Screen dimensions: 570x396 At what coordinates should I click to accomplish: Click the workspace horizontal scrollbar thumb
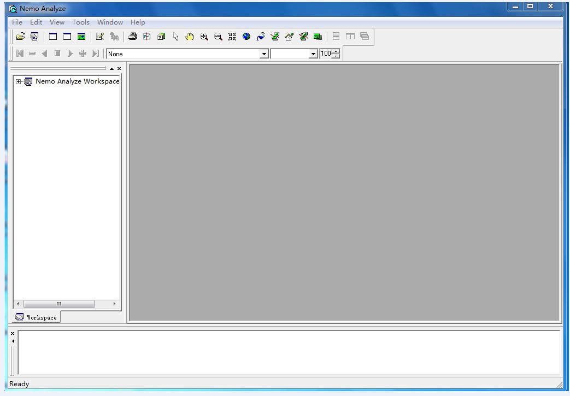point(59,304)
